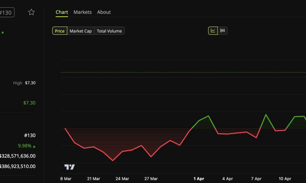The width and height of the screenshot is (306, 183).
Task: Click the chart peak near 1 Apr
Action: tap(208, 116)
